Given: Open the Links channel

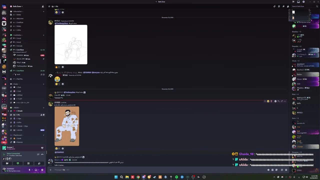Looking at the screenshot, I should [27, 30].
